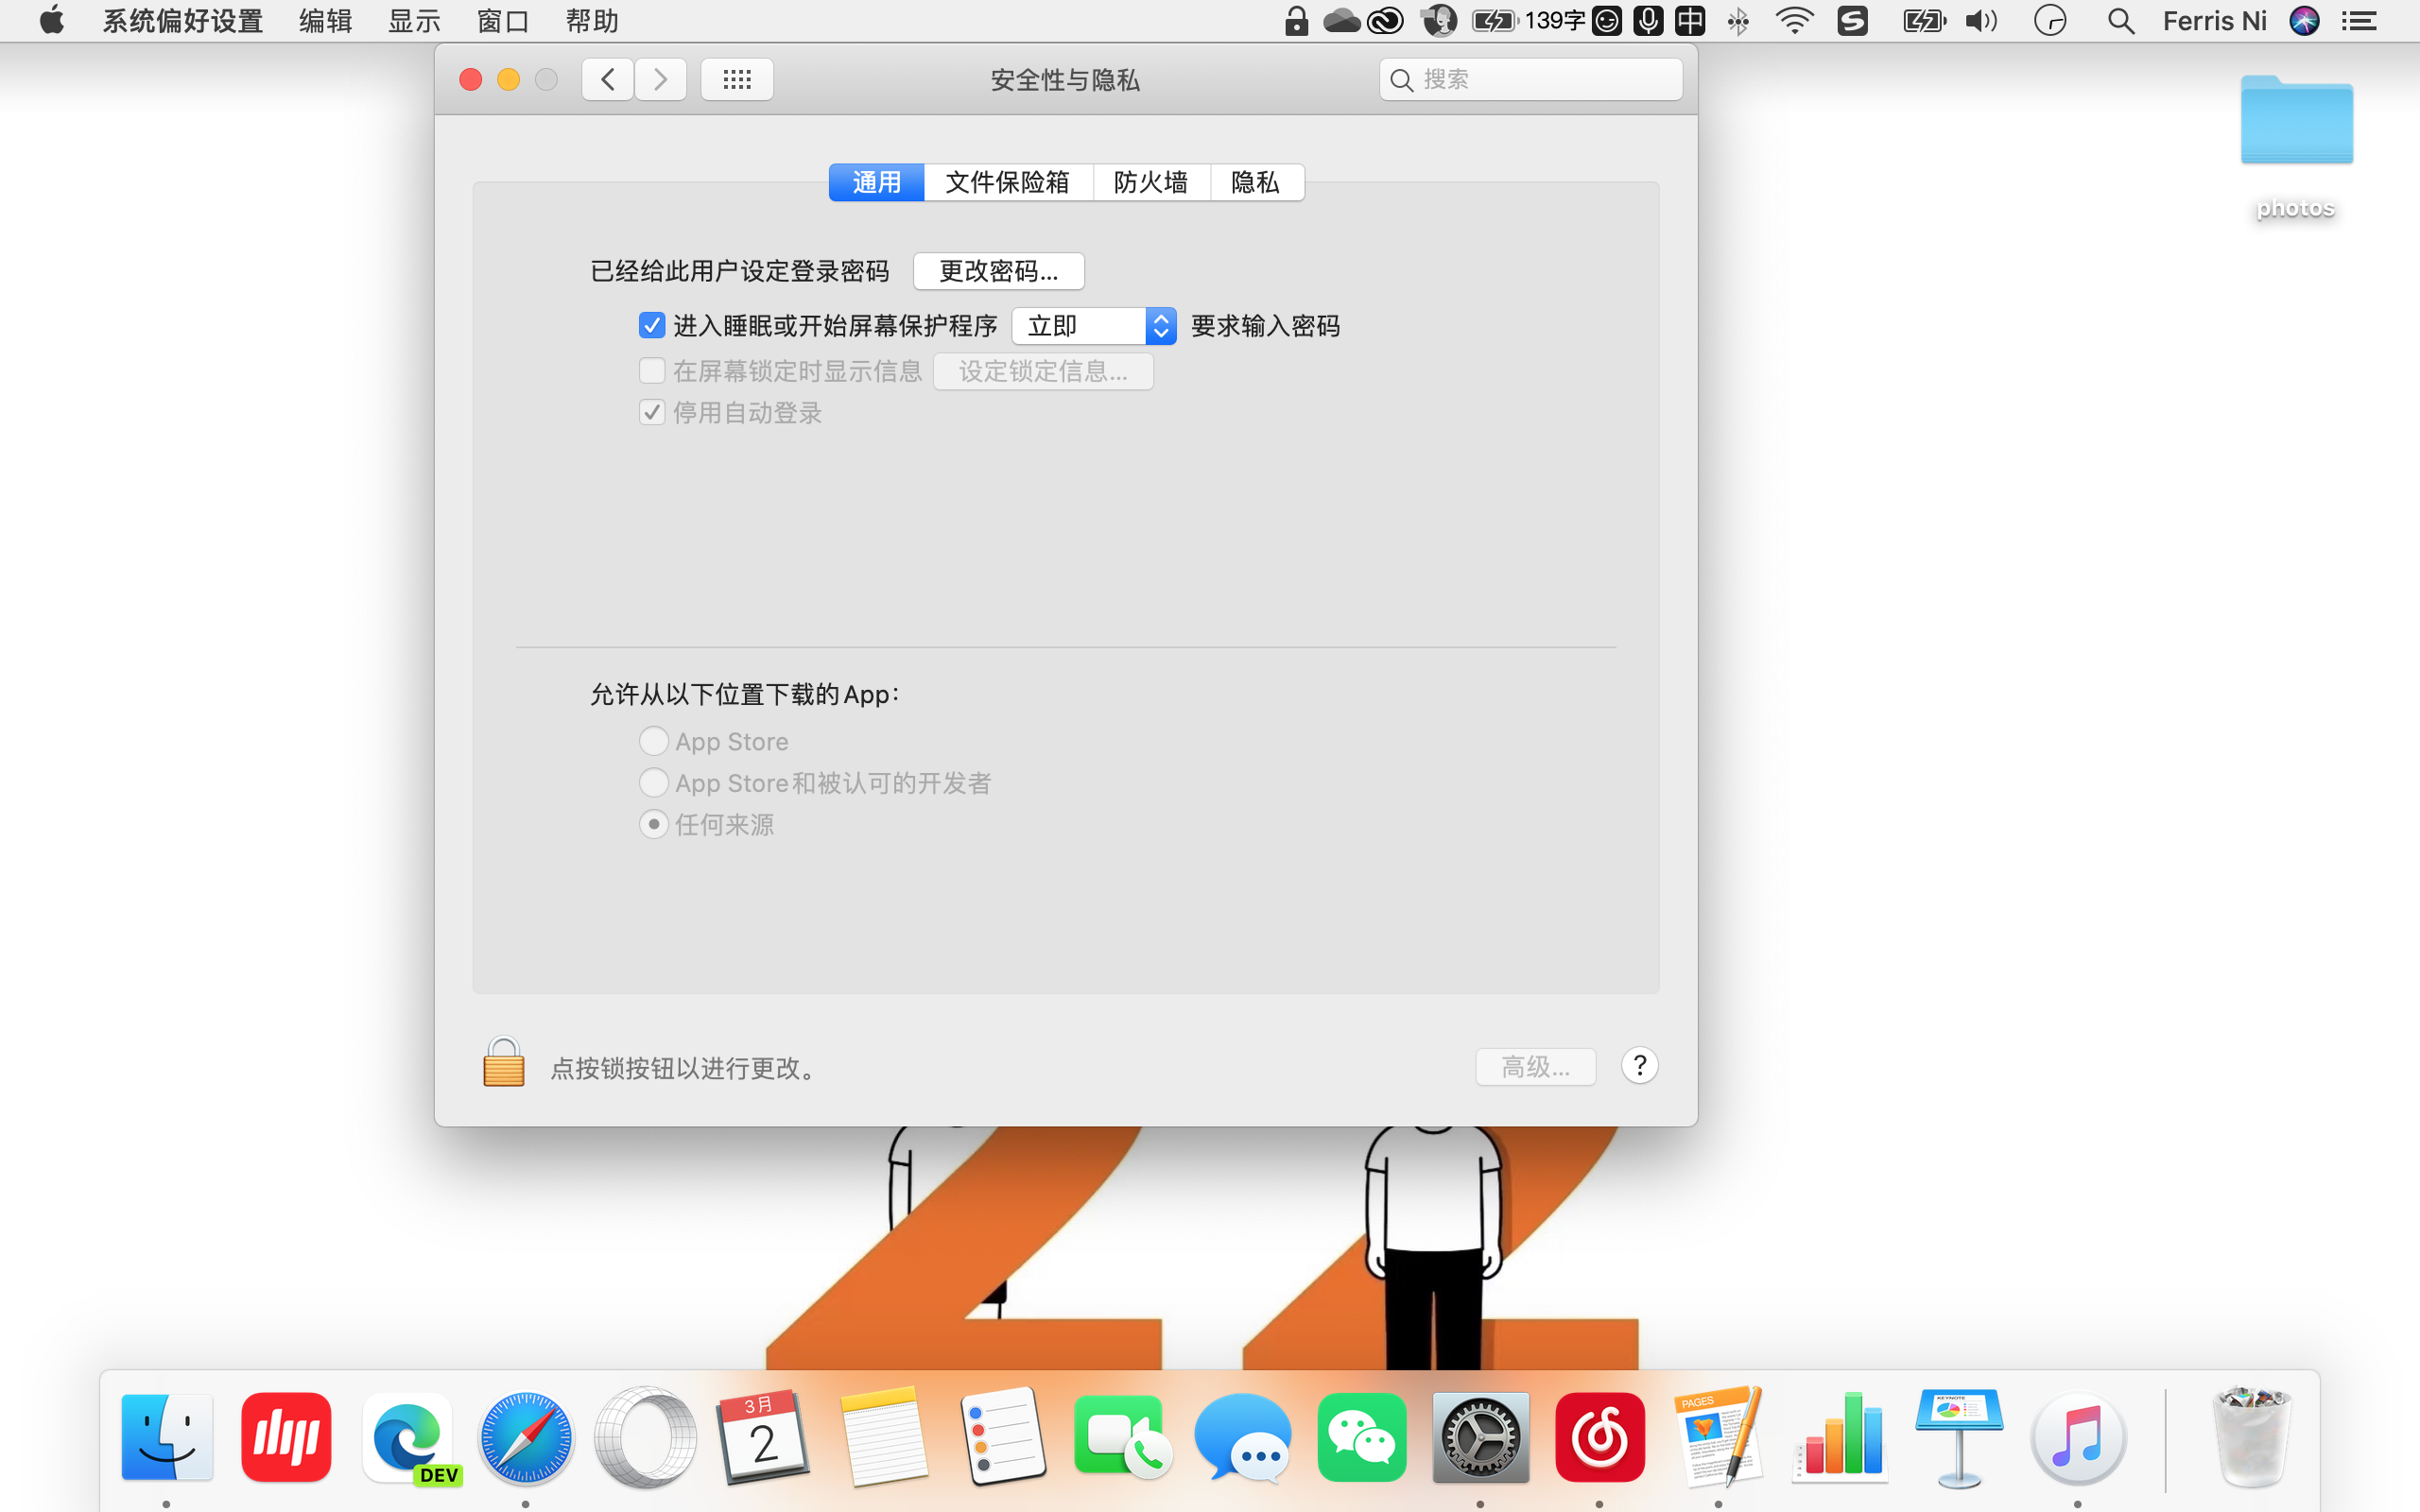Click the 高级 button
The image size is (2420, 1512).
click(1535, 1067)
